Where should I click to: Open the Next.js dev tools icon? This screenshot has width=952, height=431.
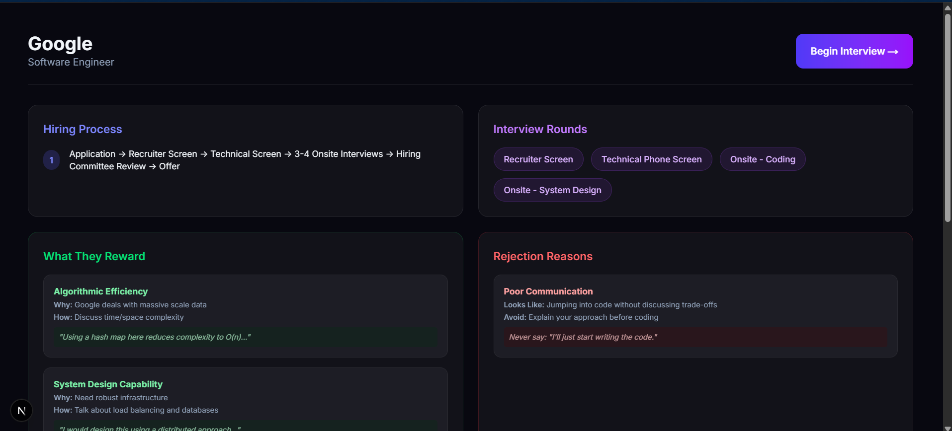click(21, 411)
